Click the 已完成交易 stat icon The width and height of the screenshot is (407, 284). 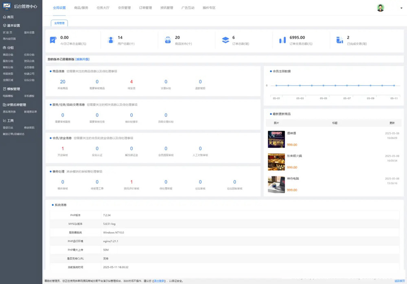coord(339,40)
